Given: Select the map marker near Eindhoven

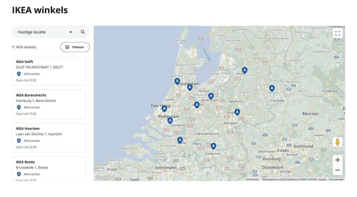Looking at the screenshot, I should [213, 146].
